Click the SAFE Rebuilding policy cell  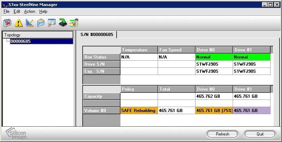pyautogui.click(x=139, y=111)
